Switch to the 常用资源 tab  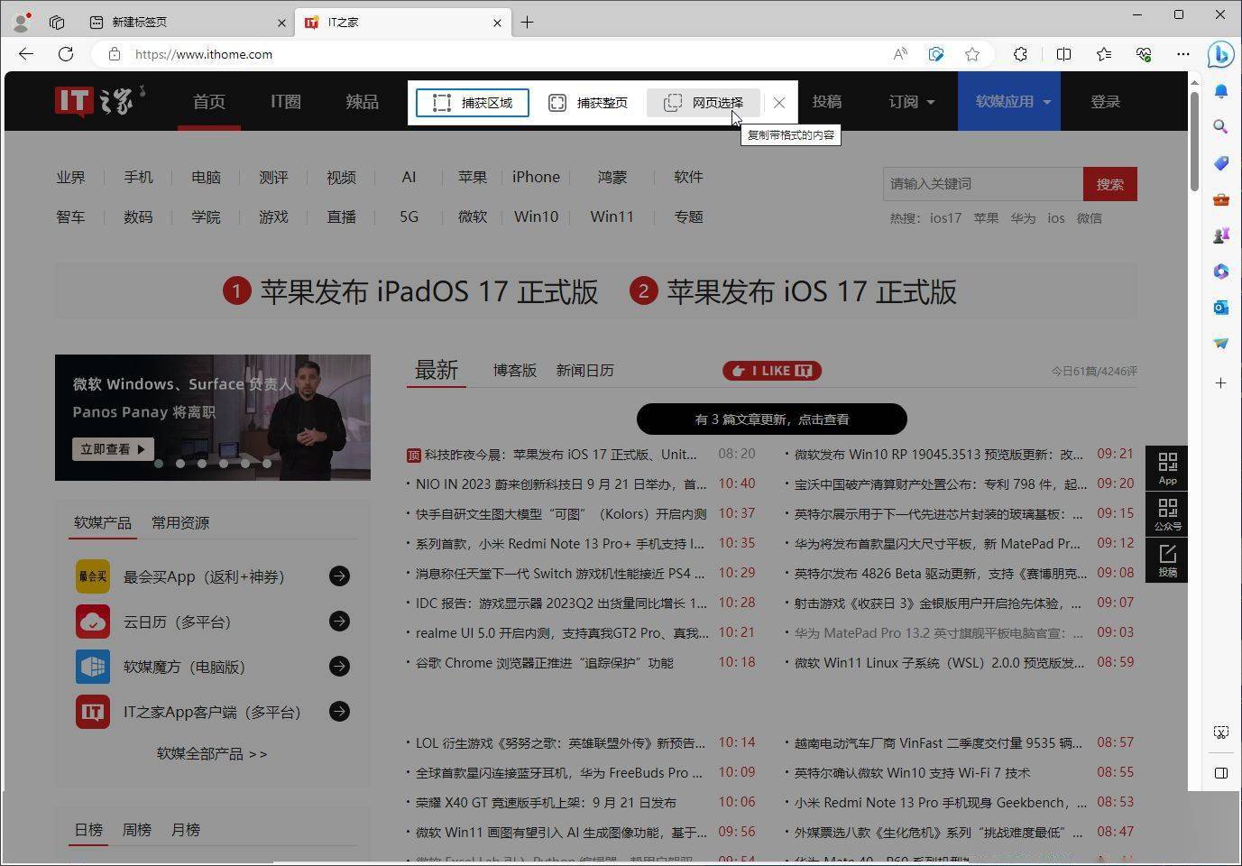coord(180,523)
